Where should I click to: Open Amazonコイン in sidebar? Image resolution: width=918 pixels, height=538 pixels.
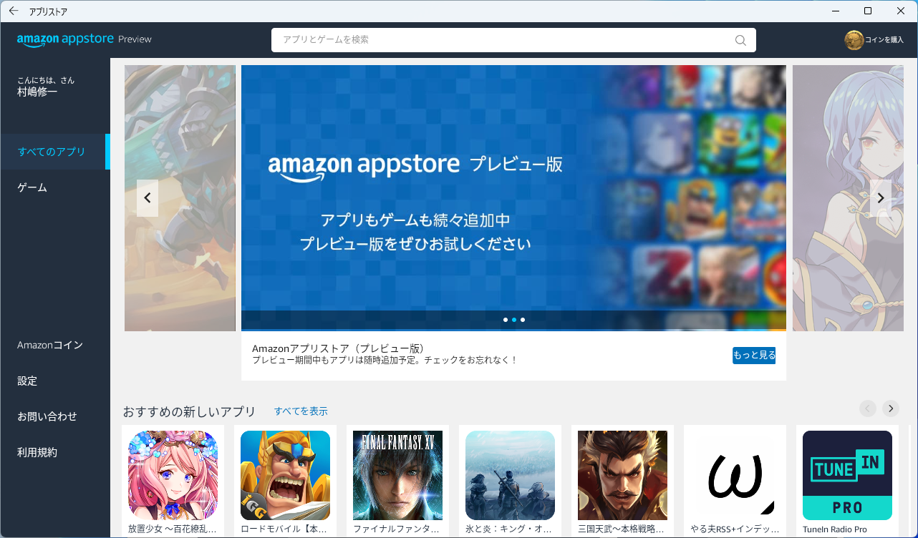pos(55,345)
